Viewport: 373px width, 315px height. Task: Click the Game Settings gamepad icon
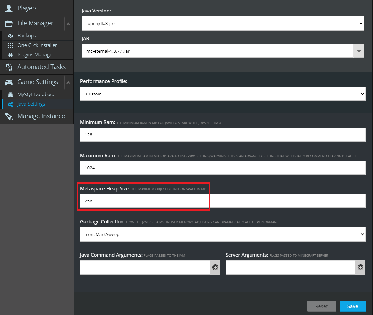pos(9,82)
